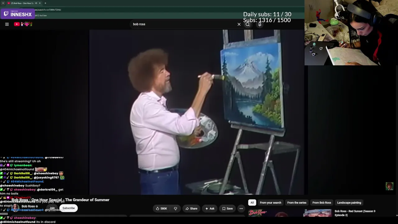The height and width of the screenshot is (224, 398).
Task: Click the 'Daily subs: 11 / 30' counter
Action: 267,14
